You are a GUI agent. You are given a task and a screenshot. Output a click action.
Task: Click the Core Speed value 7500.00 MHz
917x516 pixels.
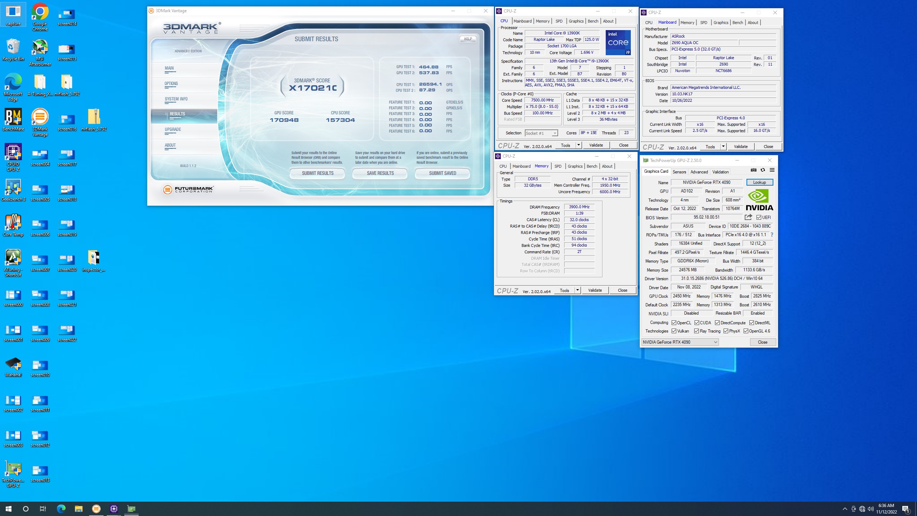pos(542,100)
